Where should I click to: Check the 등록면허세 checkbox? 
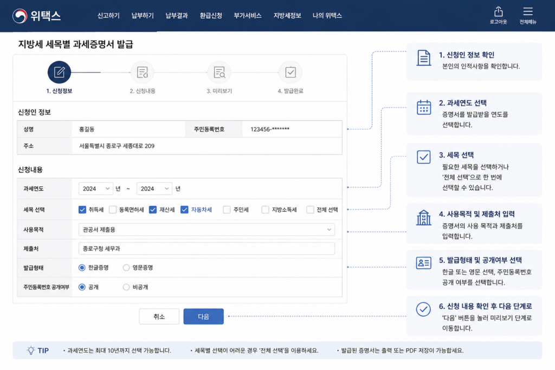point(113,210)
